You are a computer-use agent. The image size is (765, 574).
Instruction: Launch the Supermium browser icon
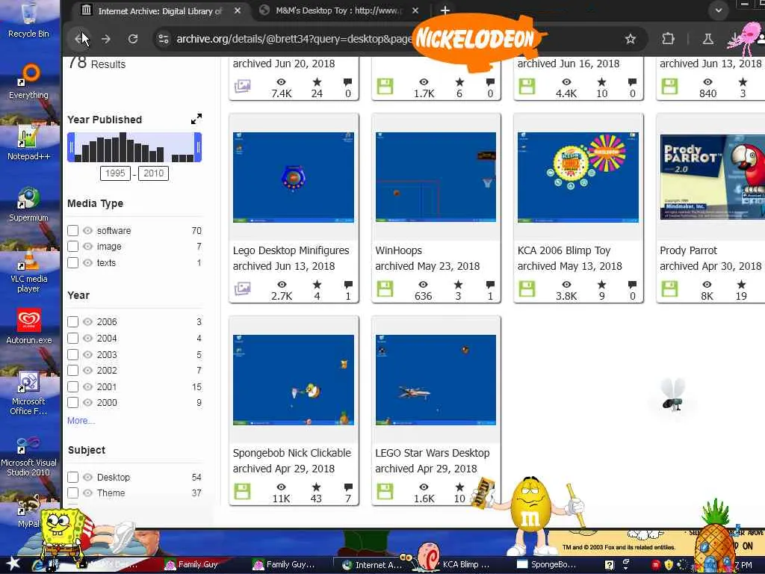coord(28,205)
